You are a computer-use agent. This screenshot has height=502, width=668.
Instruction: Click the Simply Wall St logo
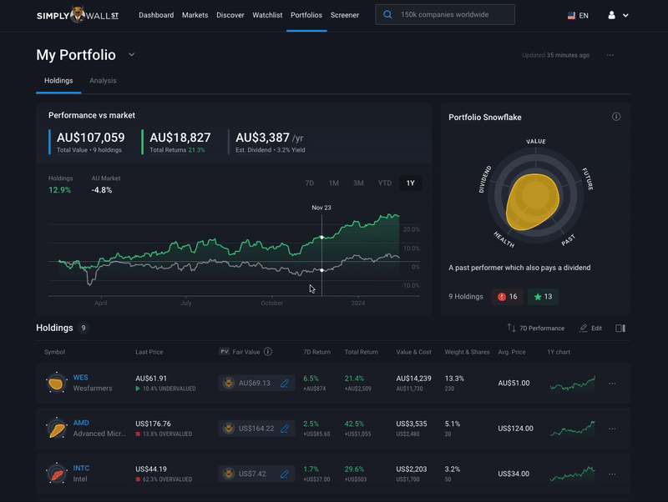coord(78,15)
